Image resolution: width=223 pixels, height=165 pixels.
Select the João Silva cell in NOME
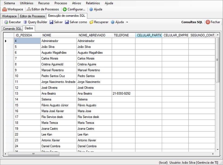(59, 47)
